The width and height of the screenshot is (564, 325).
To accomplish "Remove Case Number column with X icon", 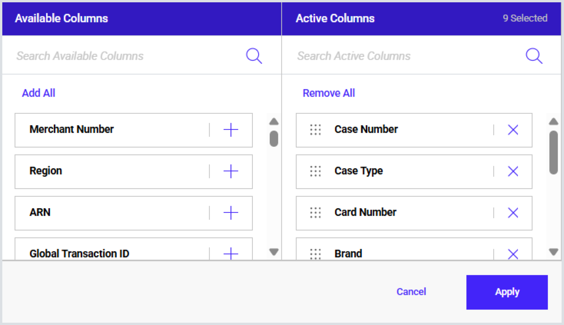I will click(x=513, y=130).
